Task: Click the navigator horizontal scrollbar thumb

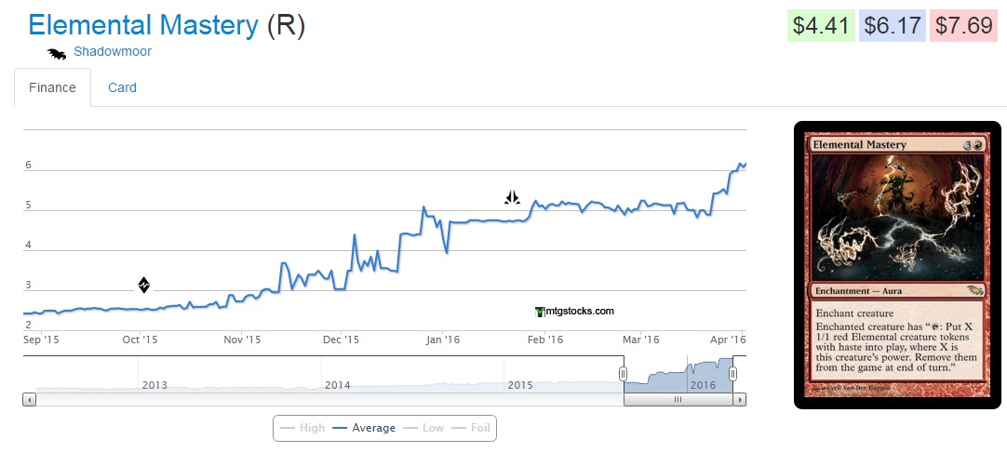Action: tap(678, 400)
